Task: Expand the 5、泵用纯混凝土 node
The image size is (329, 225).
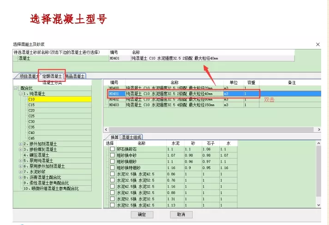Action: (20, 160)
